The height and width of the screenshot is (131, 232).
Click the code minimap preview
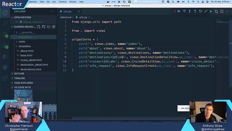[x=222, y=21]
